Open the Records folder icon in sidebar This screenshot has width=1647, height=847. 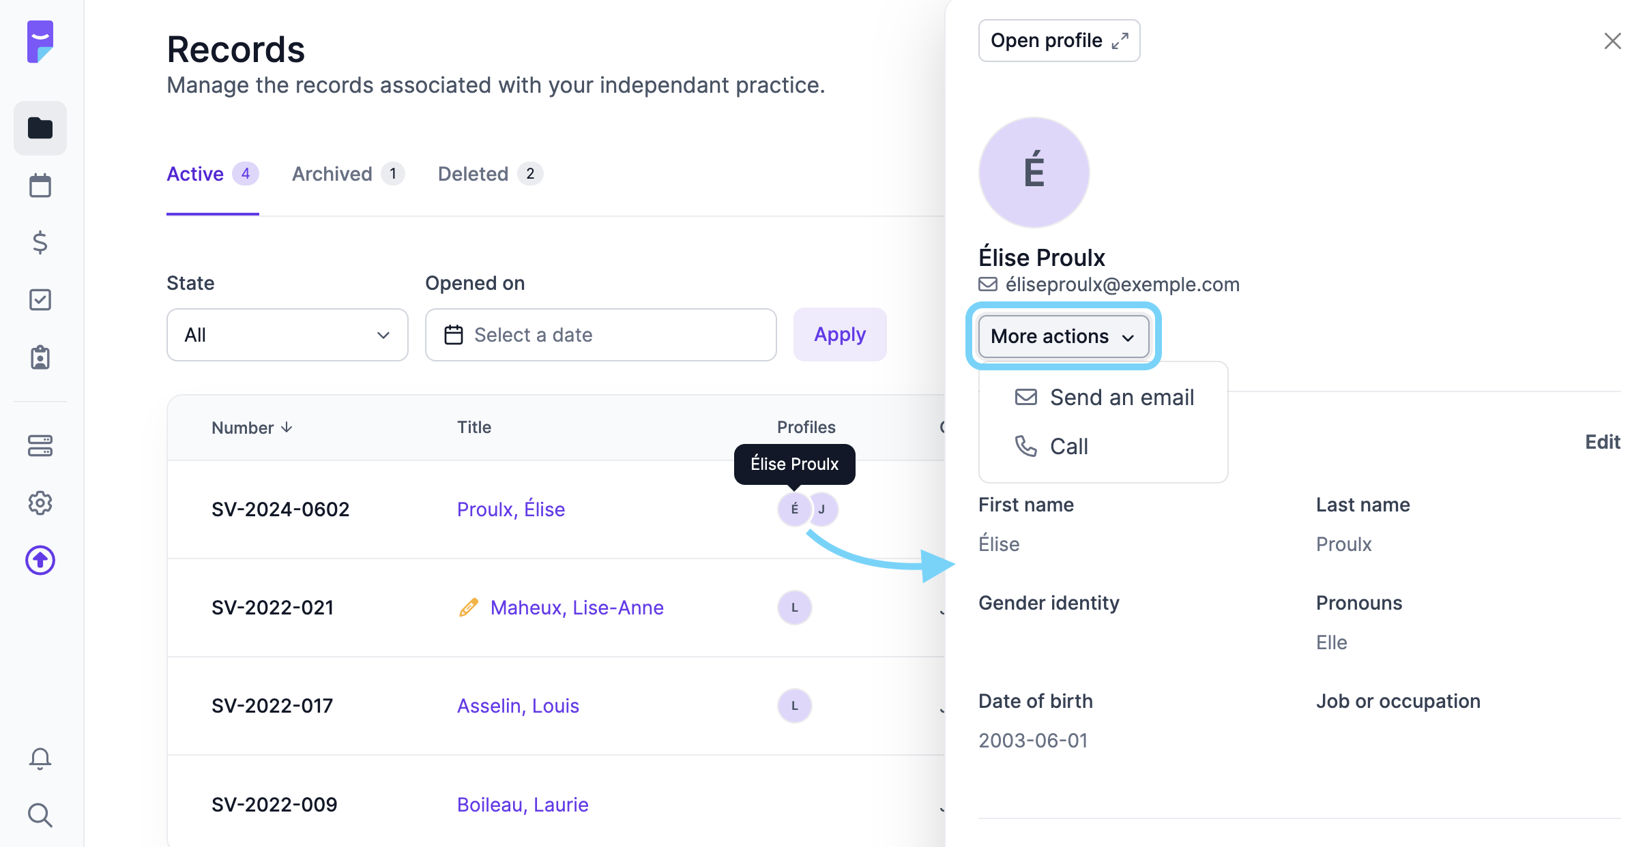coord(40,128)
